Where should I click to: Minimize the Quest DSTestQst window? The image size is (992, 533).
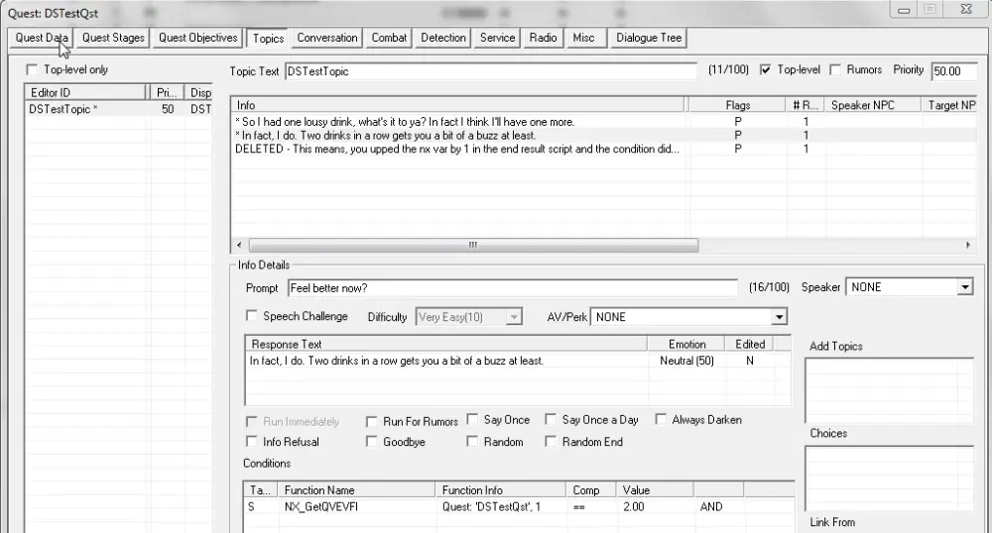[x=904, y=9]
